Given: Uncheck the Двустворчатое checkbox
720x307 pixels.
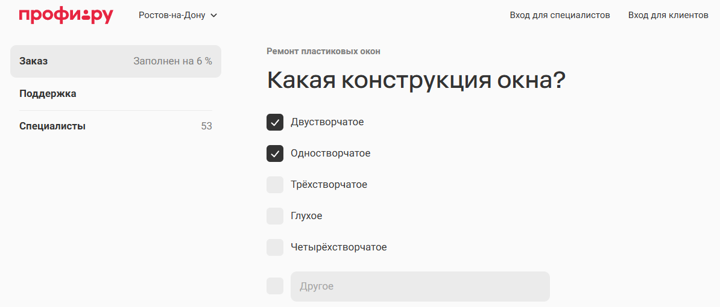Looking at the screenshot, I should click(275, 122).
